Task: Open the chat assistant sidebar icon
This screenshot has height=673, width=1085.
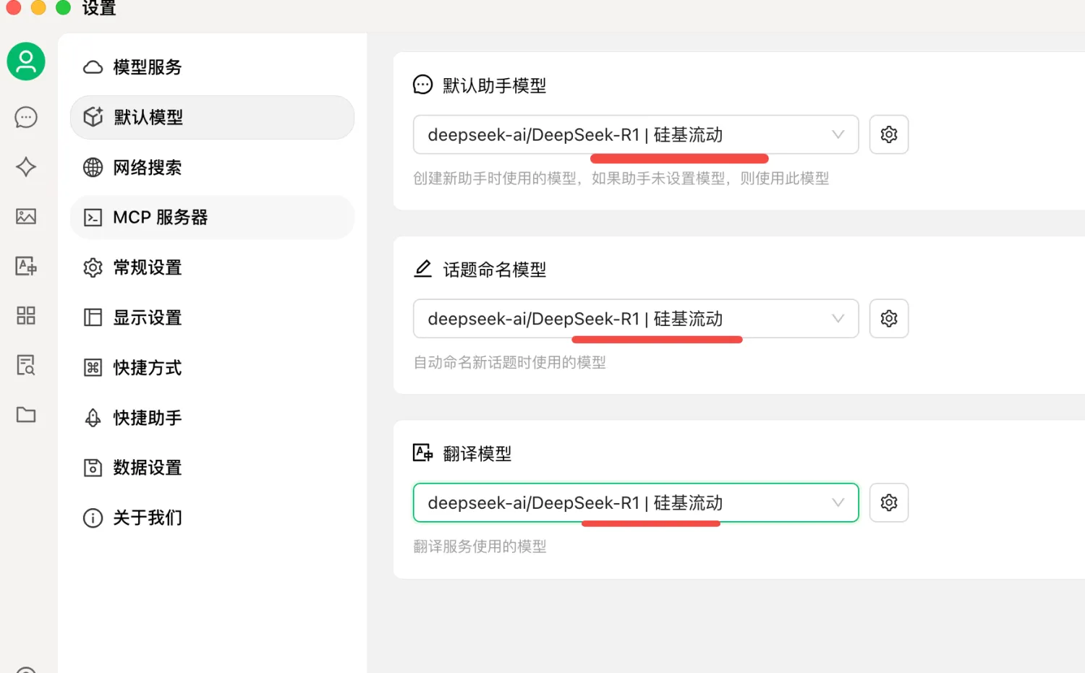Action: [26, 117]
